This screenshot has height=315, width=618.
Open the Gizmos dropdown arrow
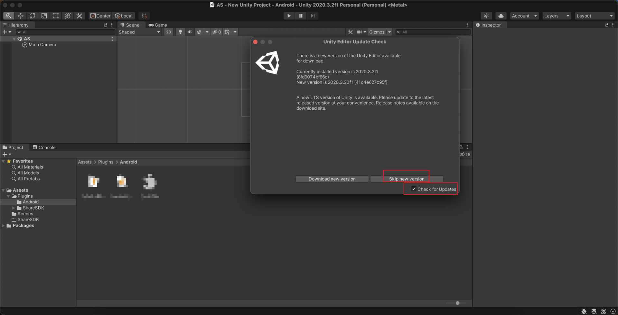(x=389, y=32)
